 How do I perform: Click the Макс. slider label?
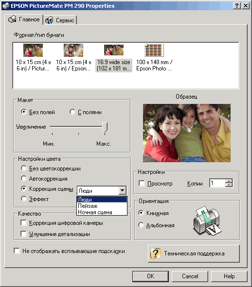pos(104,144)
